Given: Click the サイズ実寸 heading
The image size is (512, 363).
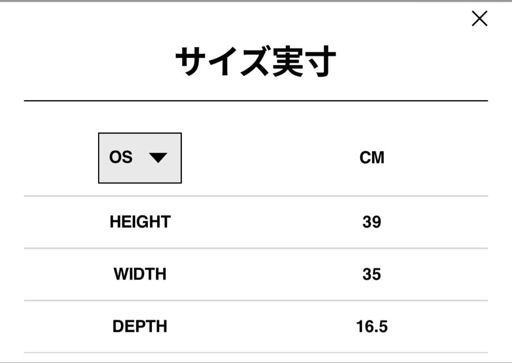Looking at the screenshot, I should pos(256,62).
